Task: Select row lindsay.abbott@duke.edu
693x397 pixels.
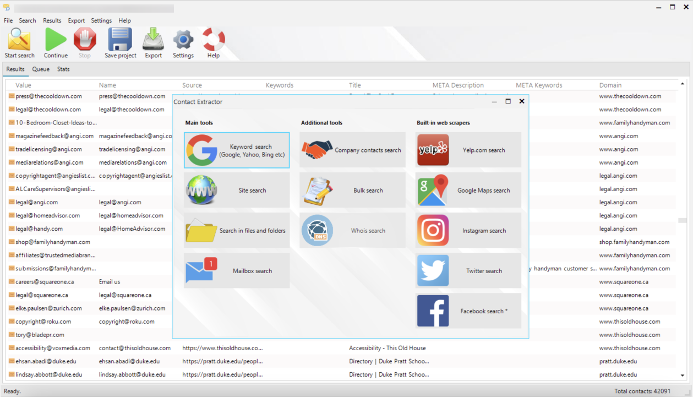Action: point(341,374)
